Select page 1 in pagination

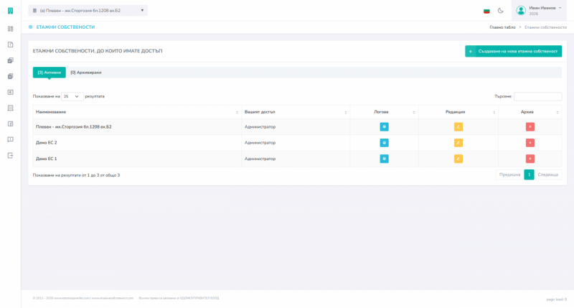pyautogui.click(x=529, y=174)
